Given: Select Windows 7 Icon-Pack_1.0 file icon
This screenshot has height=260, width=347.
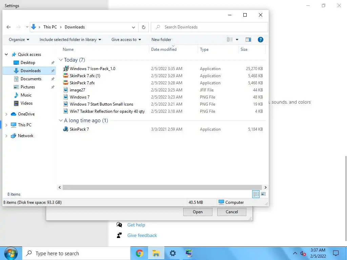Looking at the screenshot, I should 66,68.
